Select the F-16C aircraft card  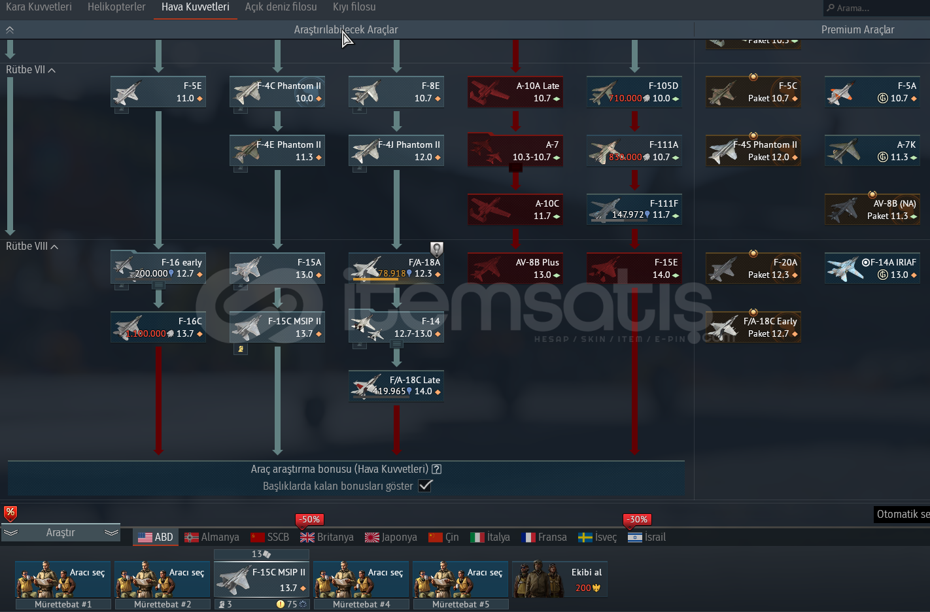point(158,327)
